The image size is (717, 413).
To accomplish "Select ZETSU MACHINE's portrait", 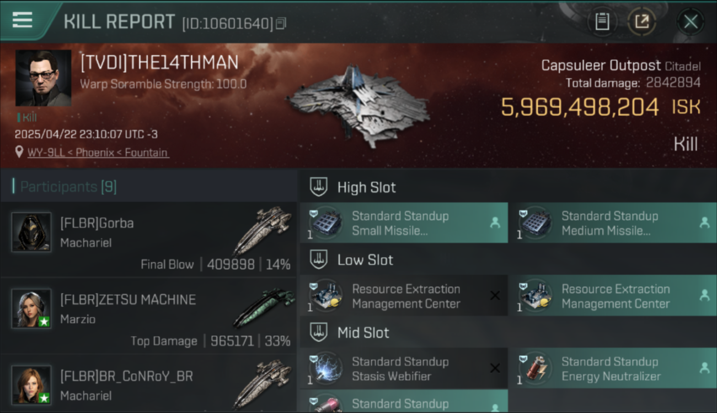I will (x=31, y=308).
